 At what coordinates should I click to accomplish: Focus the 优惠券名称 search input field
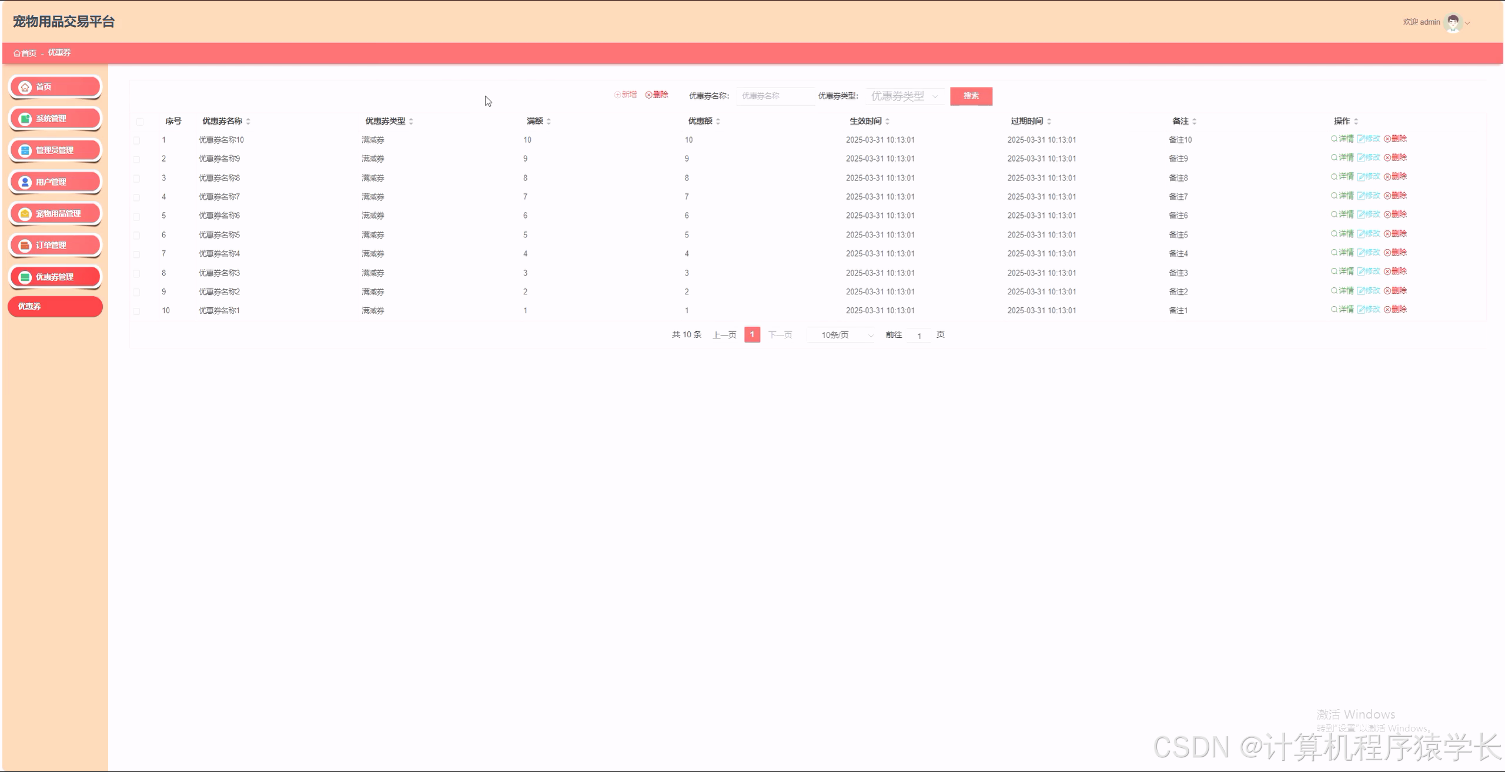(x=775, y=96)
